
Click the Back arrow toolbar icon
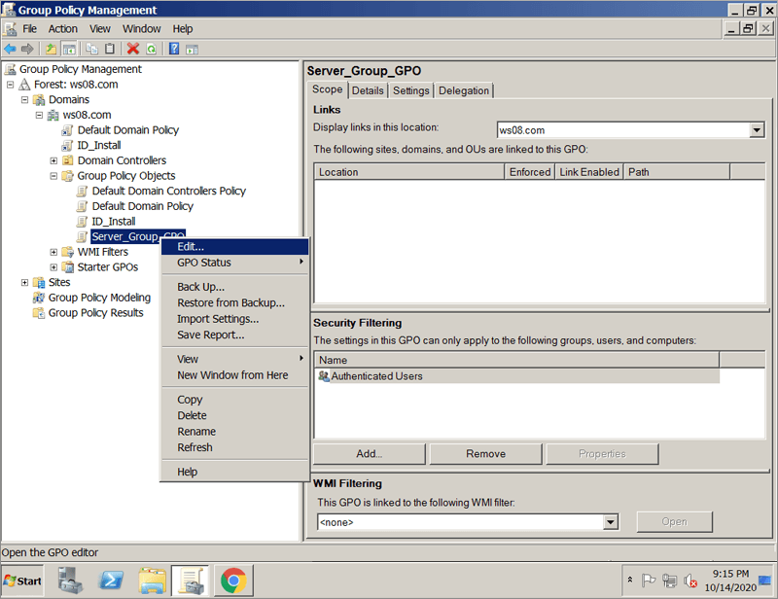(x=10, y=49)
